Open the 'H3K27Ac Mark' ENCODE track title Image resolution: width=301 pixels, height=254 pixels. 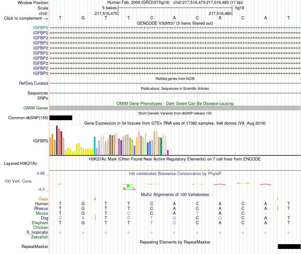(175, 159)
